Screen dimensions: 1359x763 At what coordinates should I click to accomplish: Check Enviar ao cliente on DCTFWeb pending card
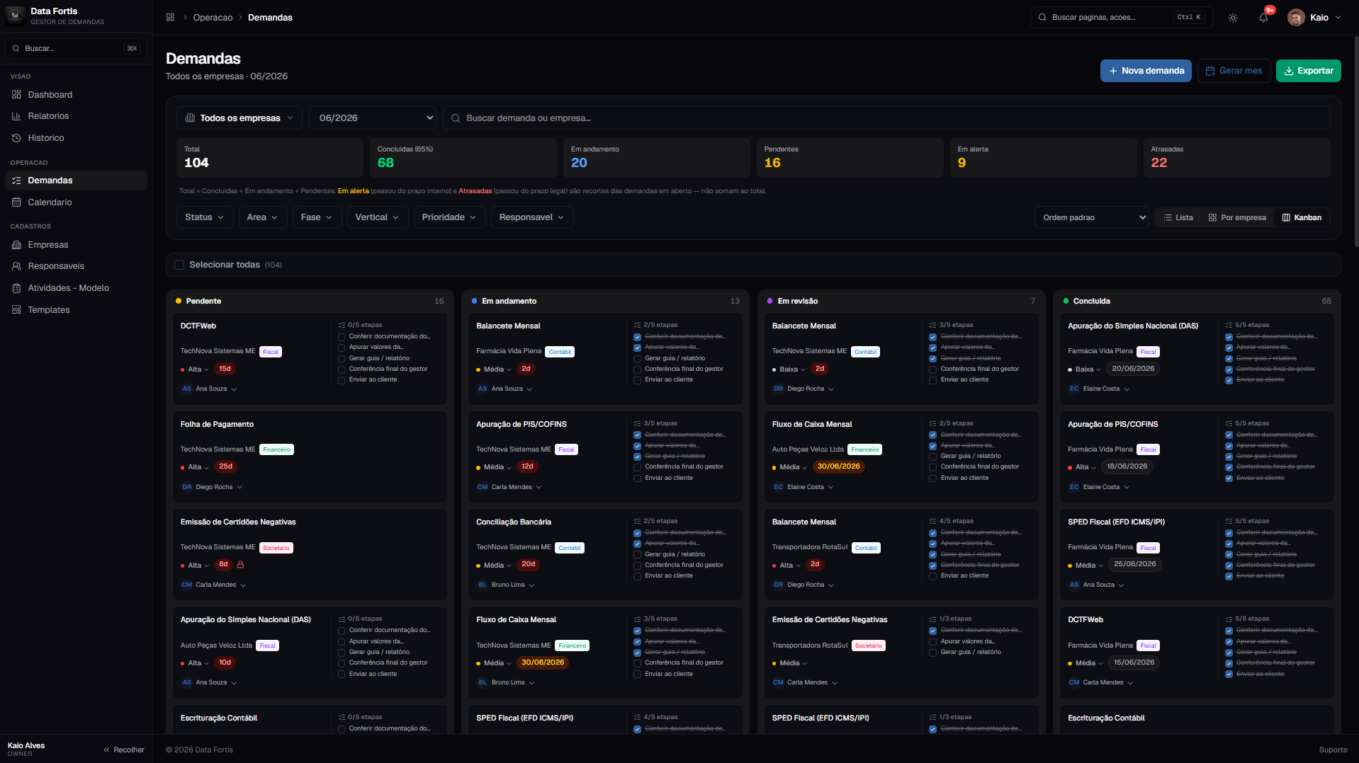(342, 380)
